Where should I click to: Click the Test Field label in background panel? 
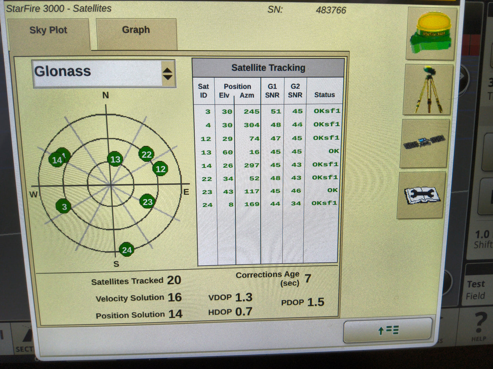coord(476,290)
